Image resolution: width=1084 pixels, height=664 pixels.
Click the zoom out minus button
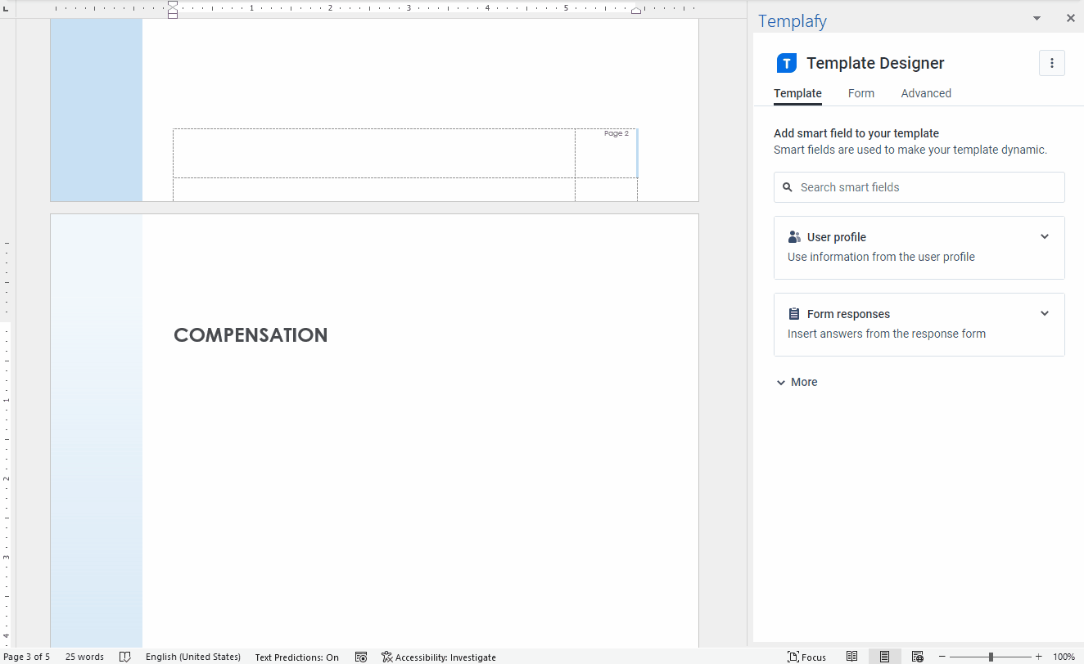pyautogui.click(x=942, y=657)
